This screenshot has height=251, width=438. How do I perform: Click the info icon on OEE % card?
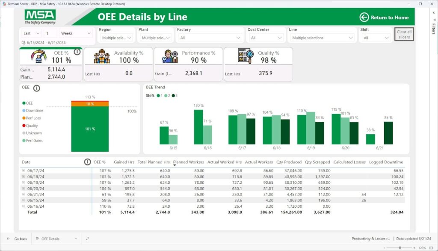click(77, 52)
